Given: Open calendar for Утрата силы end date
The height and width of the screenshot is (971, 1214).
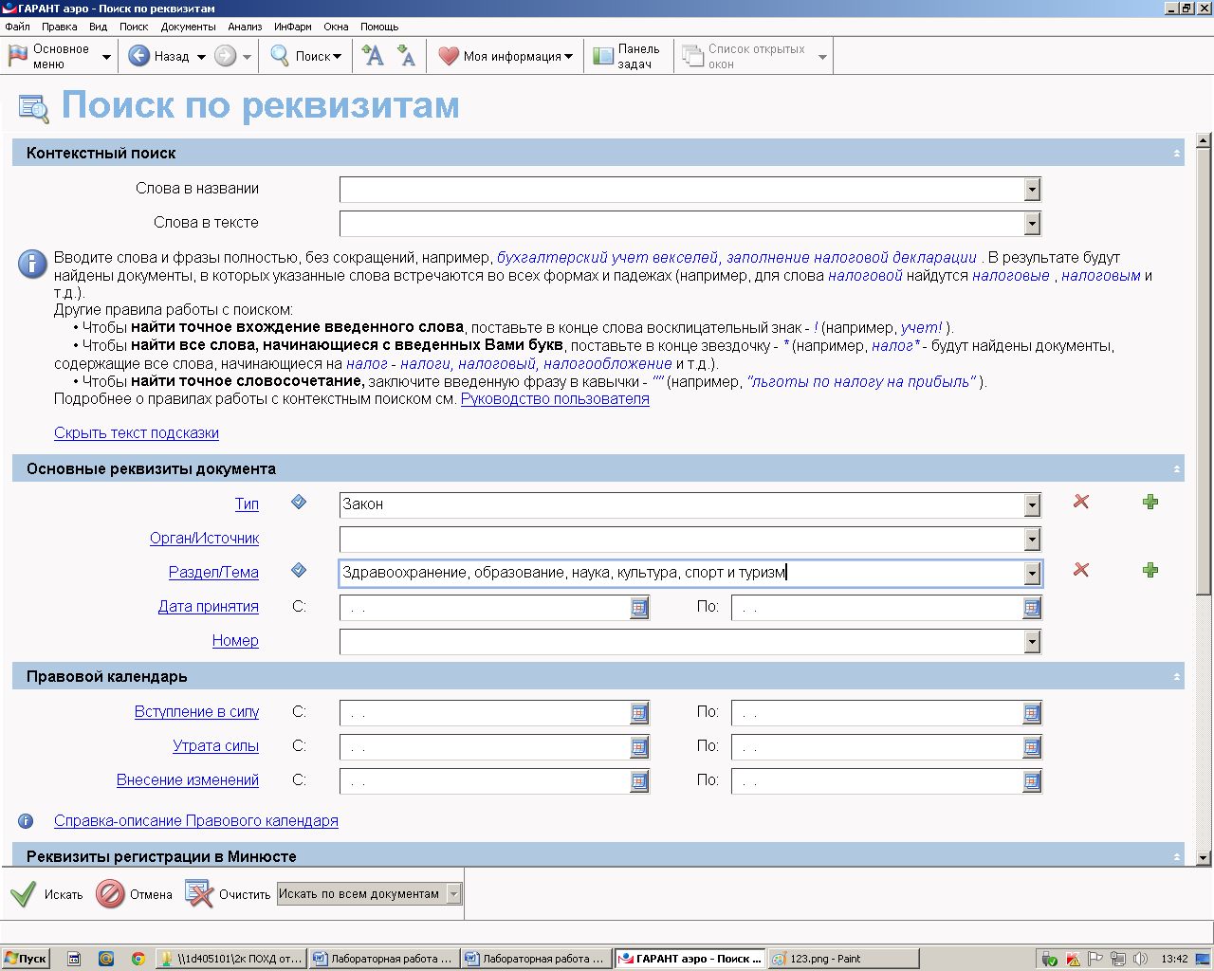Looking at the screenshot, I should (x=1032, y=747).
